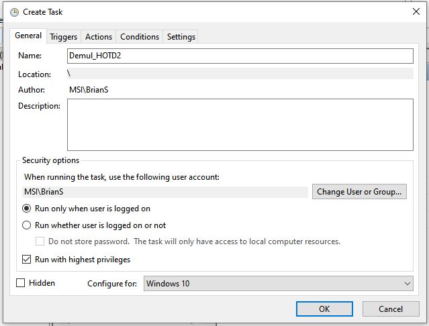This screenshot has width=429, height=326.
Task: Expand the Configure for dropdown arrow
Action: click(x=407, y=284)
